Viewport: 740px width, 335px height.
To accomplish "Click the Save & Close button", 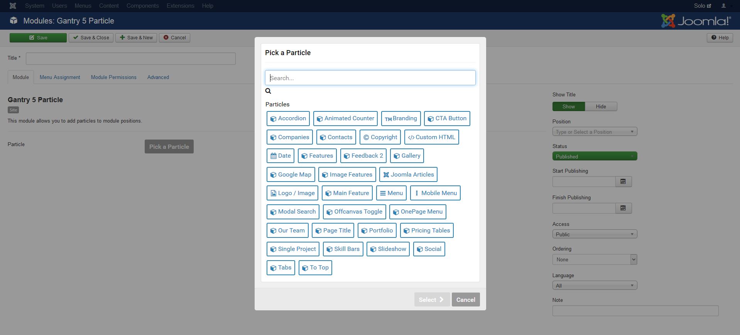I will tap(91, 38).
